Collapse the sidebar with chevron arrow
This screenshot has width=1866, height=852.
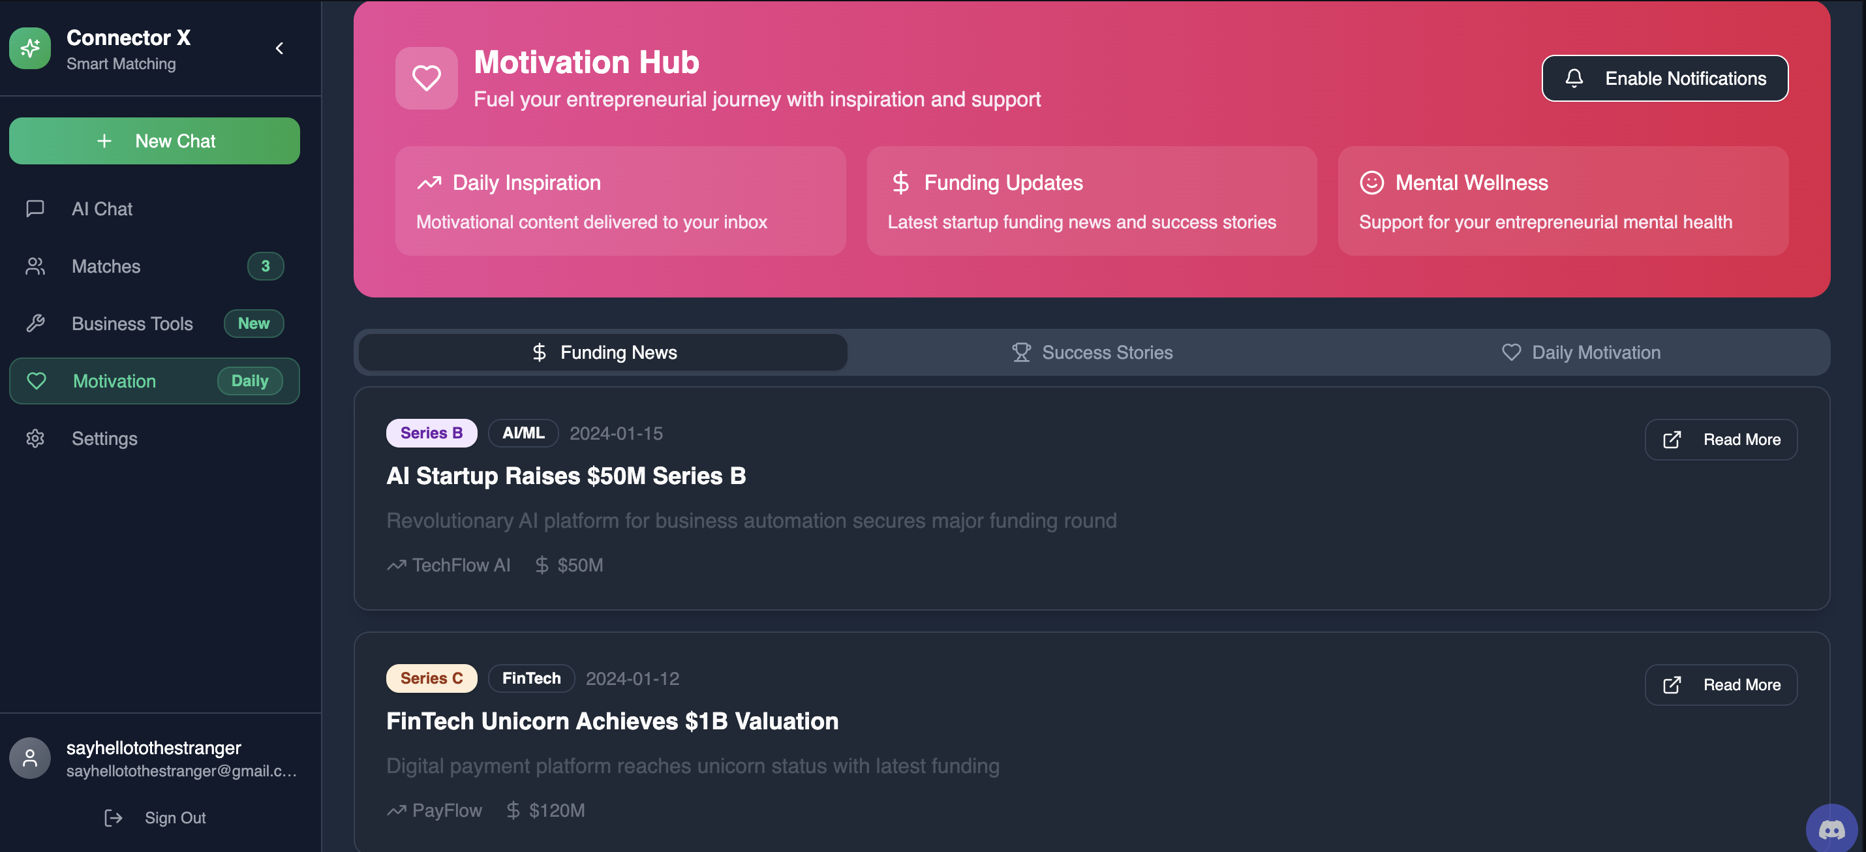tap(280, 48)
